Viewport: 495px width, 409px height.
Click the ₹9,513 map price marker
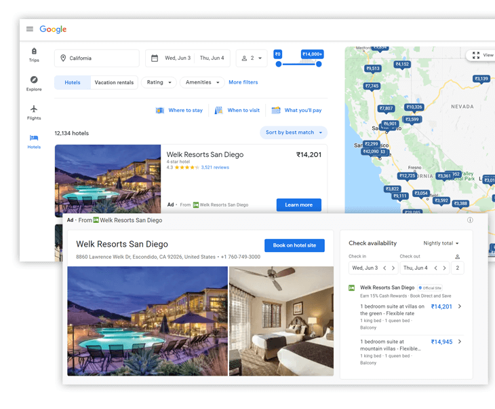[x=373, y=69]
